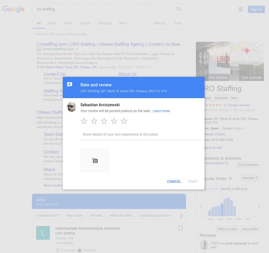Show next popular times day

(259, 206)
